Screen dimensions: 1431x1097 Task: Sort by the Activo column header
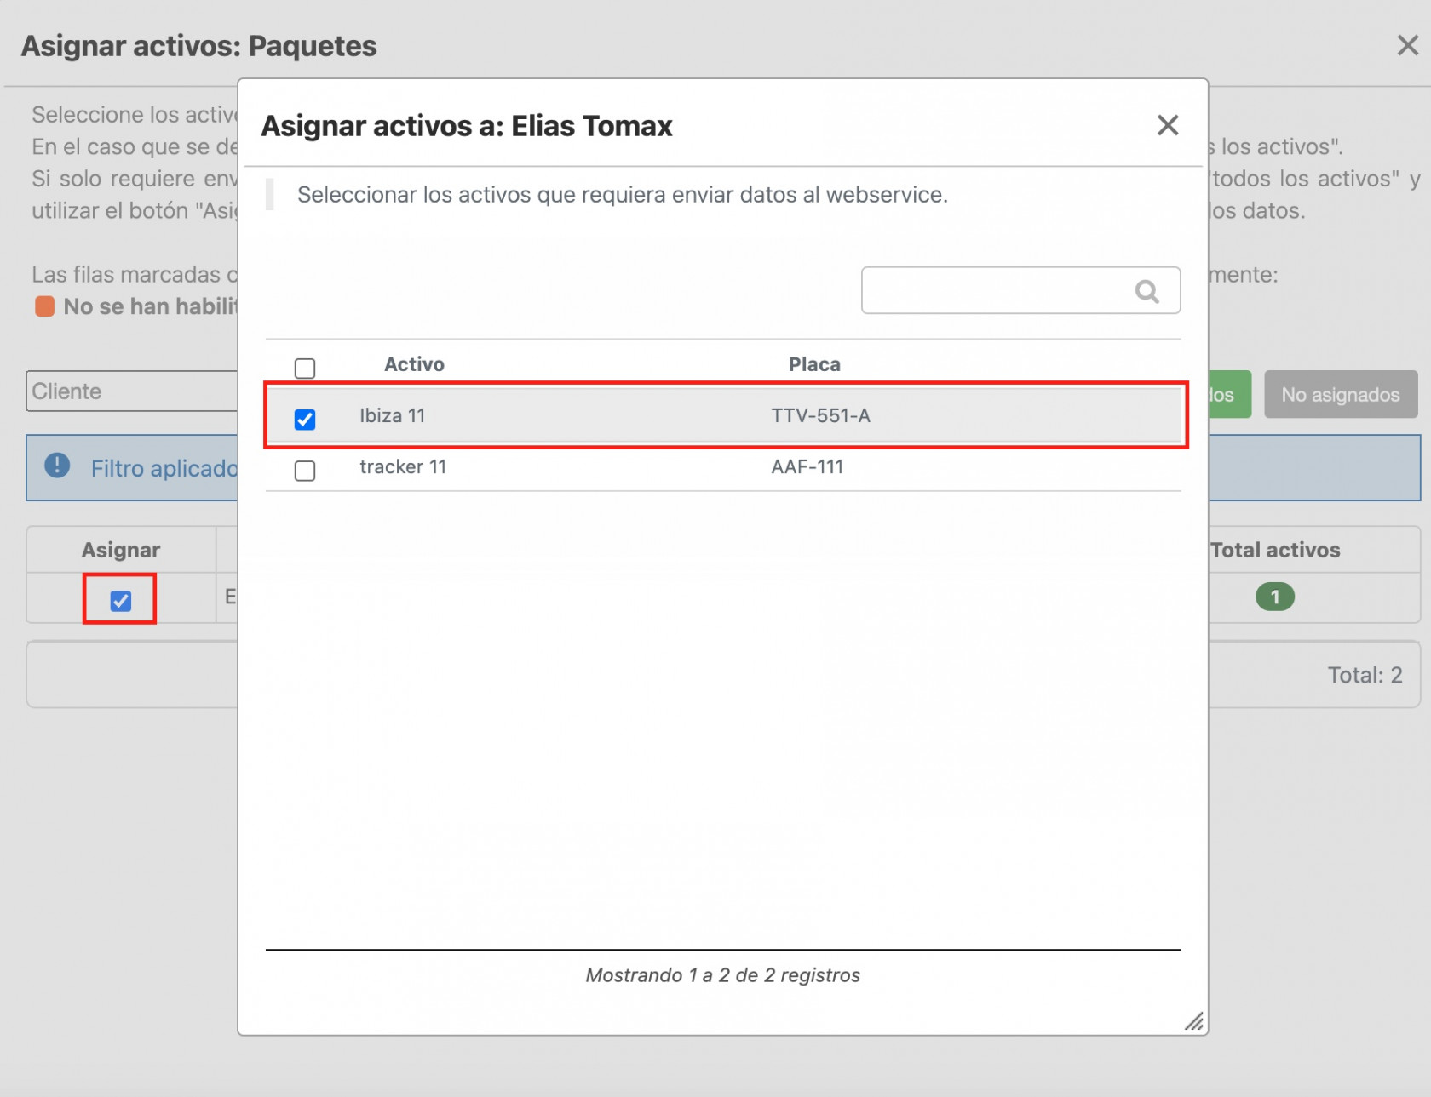tap(414, 364)
